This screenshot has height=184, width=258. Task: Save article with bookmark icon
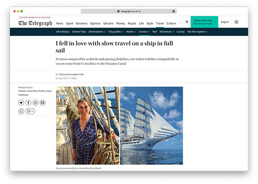(x=21, y=111)
